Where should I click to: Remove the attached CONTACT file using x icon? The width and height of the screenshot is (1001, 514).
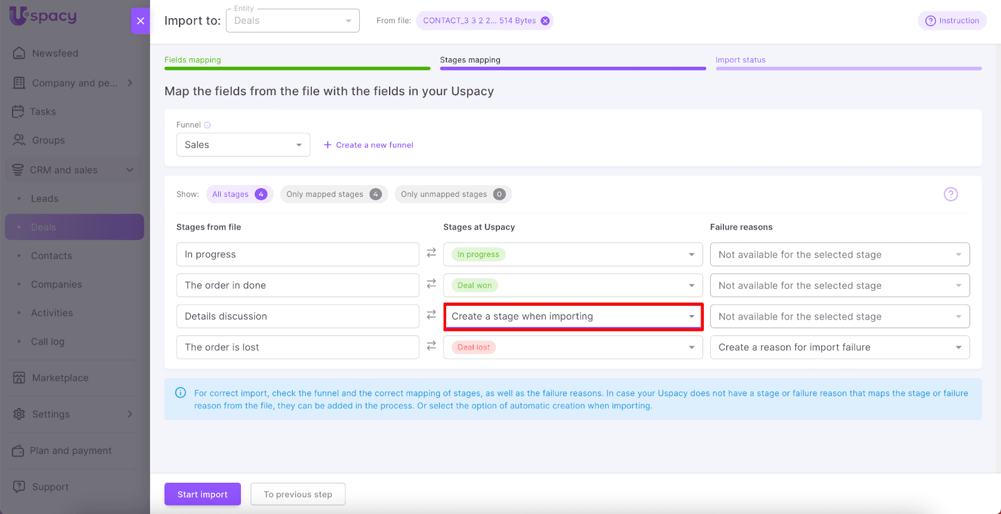[x=545, y=21]
